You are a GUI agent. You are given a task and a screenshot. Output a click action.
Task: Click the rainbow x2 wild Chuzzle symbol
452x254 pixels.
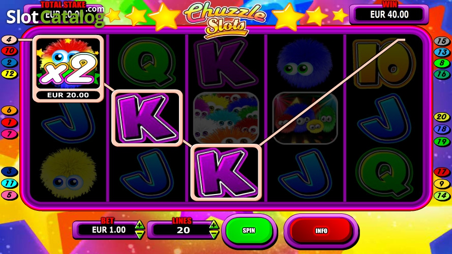tap(68, 63)
